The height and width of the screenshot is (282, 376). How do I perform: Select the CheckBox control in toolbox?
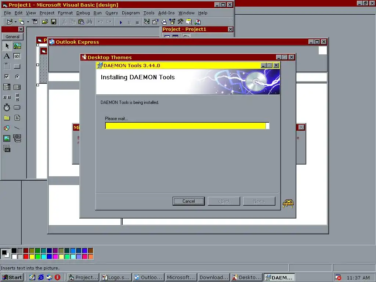click(7, 76)
